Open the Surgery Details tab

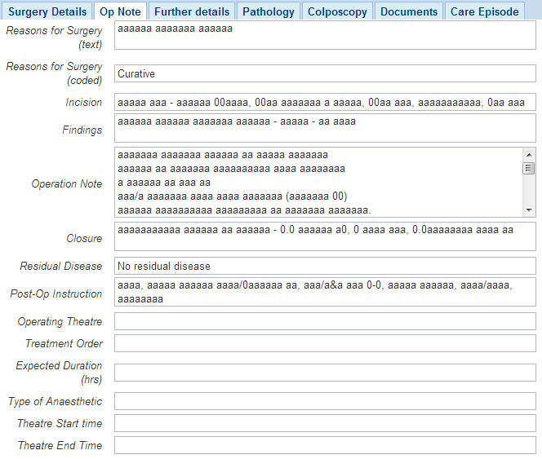47,11
